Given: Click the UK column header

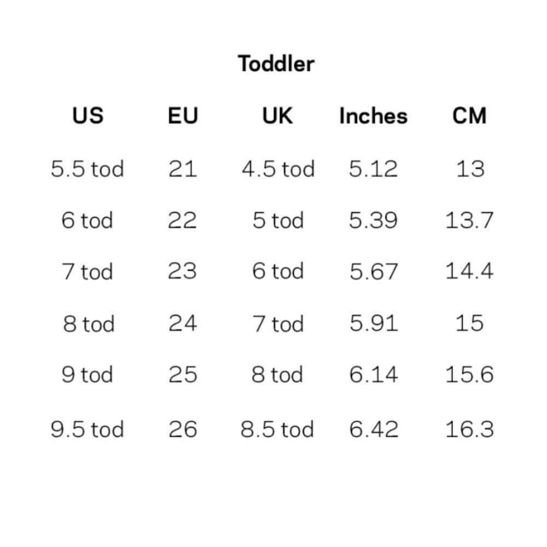Looking at the screenshot, I should click(277, 116).
